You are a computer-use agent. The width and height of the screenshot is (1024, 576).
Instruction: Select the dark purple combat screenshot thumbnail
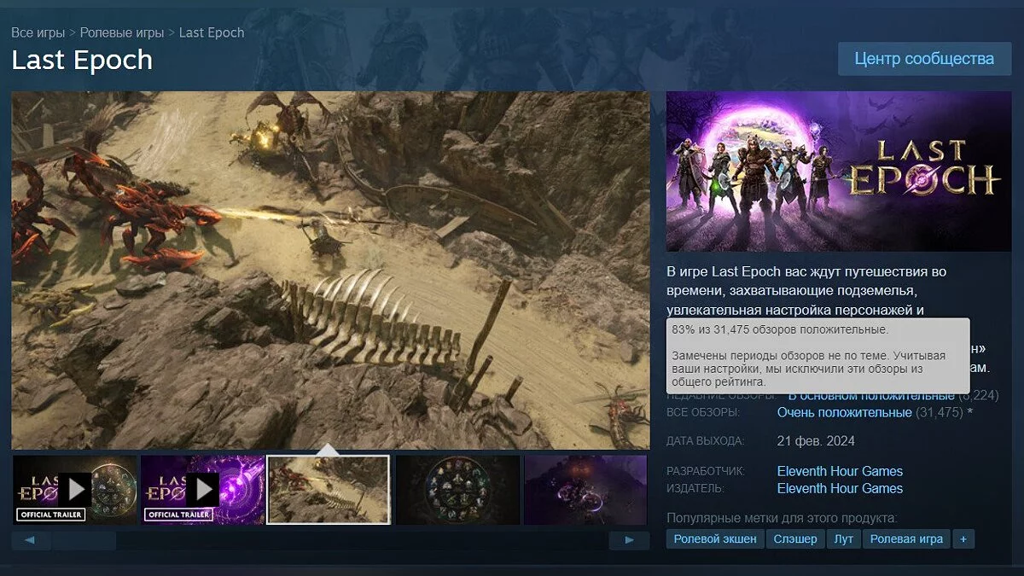click(x=586, y=489)
